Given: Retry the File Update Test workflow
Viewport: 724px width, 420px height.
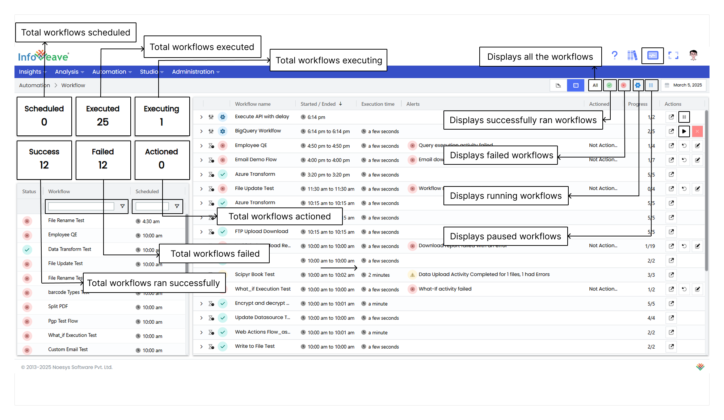Looking at the screenshot, I should [684, 189].
